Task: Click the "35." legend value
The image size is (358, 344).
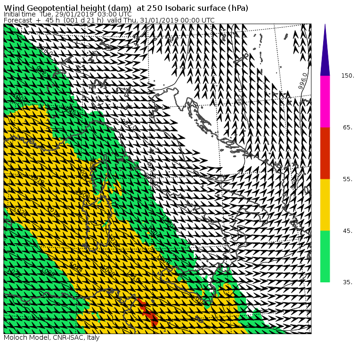Action: tap(348, 282)
